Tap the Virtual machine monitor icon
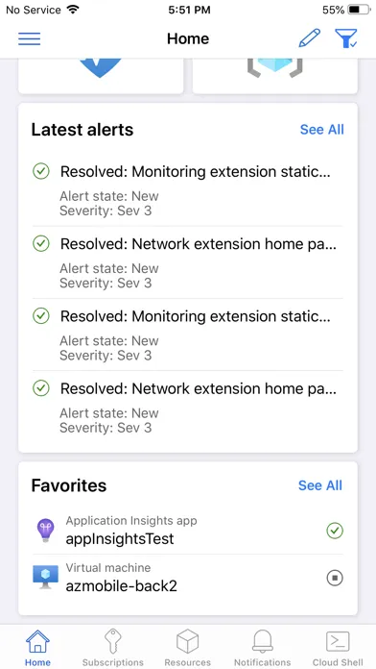Image resolution: width=376 pixels, height=669 pixels. click(x=45, y=578)
